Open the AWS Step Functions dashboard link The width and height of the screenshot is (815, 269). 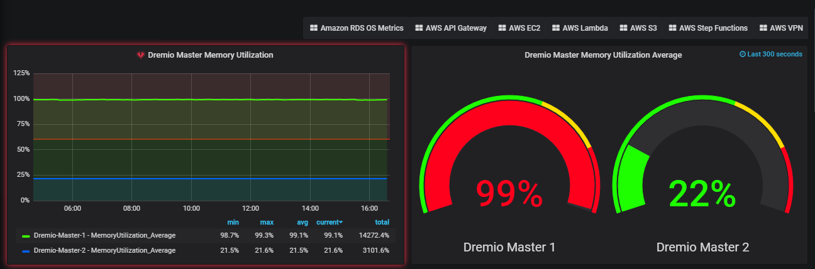(x=708, y=28)
